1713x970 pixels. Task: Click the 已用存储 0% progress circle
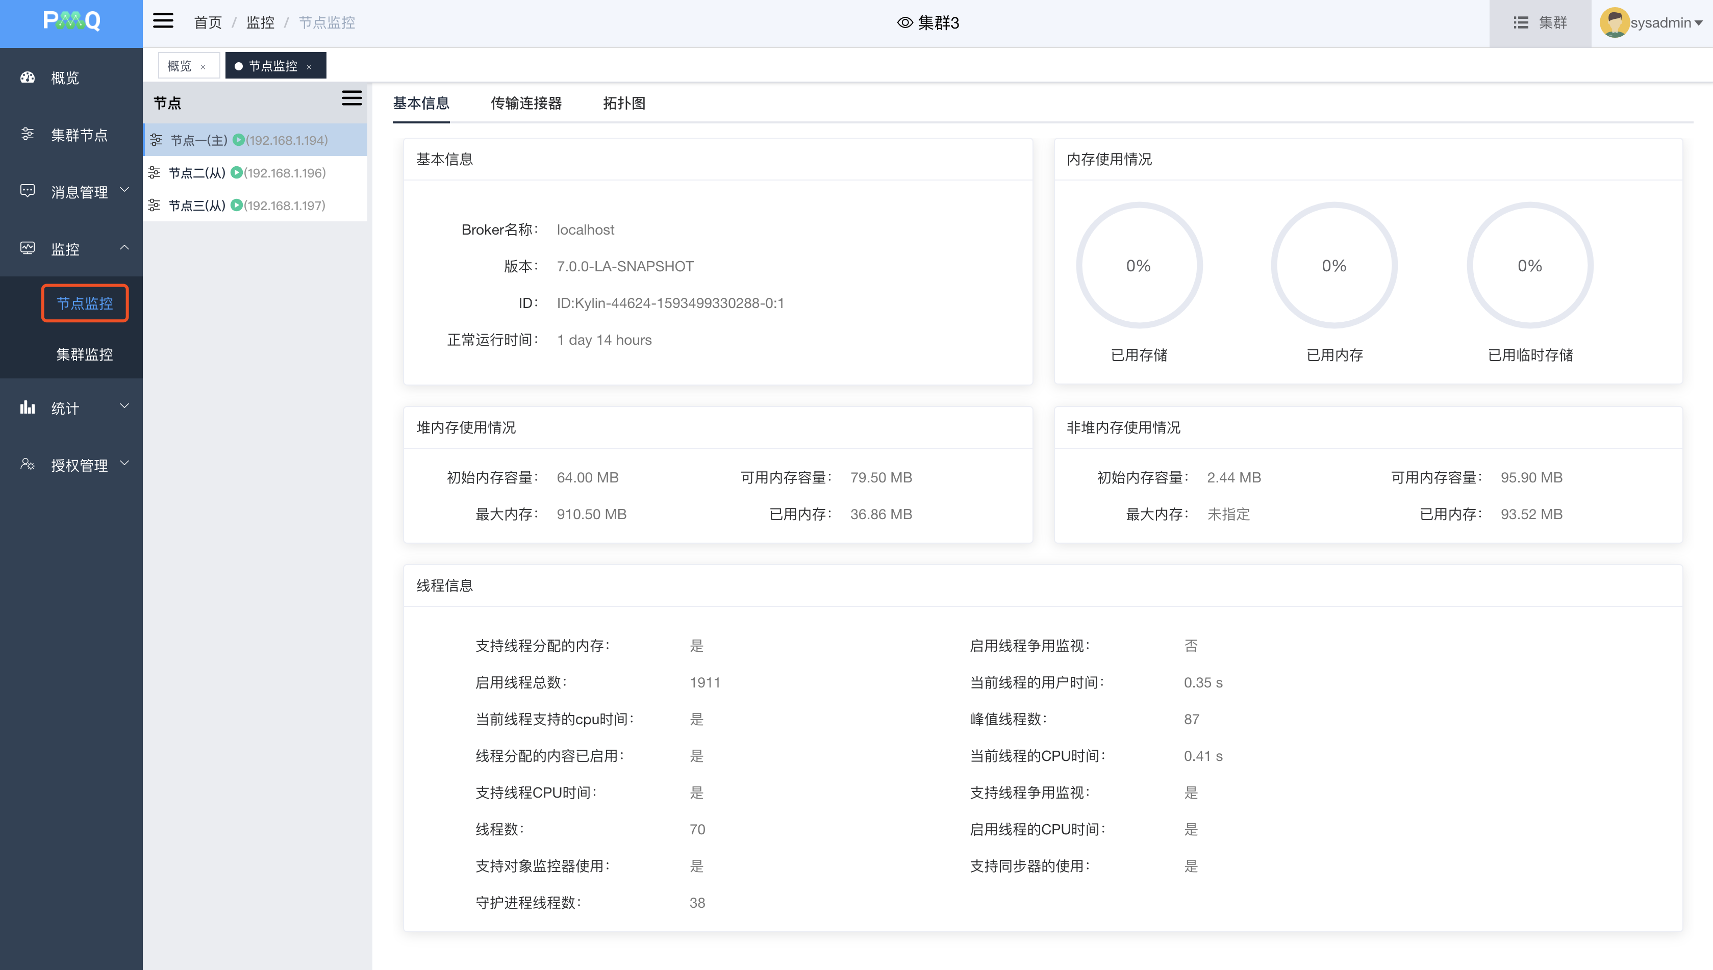[x=1139, y=266]
